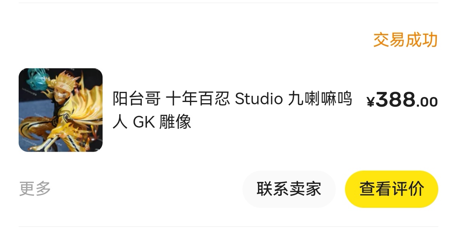Click the yen ¥ currency symbol

[x=370, y=102]
